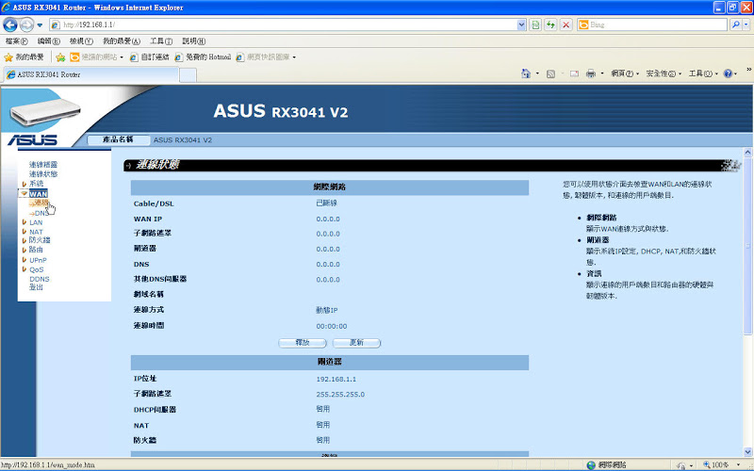Expand the QoS menu entry
Image resolution: width=754 pixels, height=471 pixels.
[36, 269]
